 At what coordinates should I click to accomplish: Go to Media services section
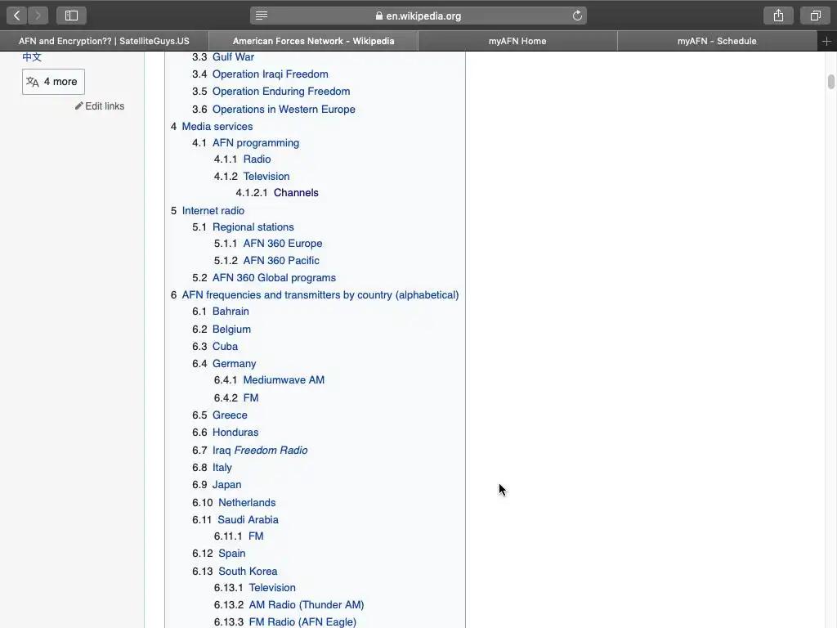click(x=217, y=127)
